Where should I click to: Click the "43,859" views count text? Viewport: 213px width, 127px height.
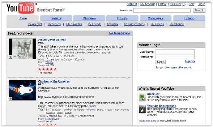[50, 65]
